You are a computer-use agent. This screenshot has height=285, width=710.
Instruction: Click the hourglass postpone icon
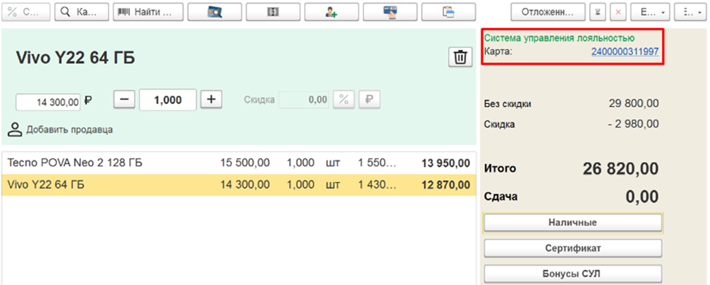point(597,12)
